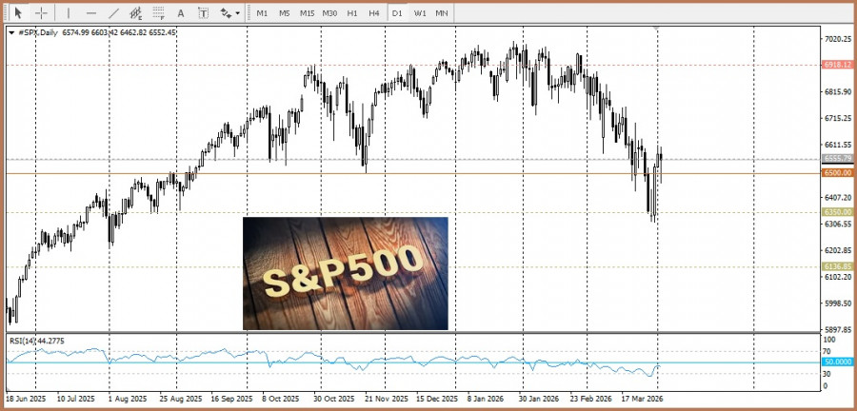Click the 23 Feb 2026 date label

[589, 399]
